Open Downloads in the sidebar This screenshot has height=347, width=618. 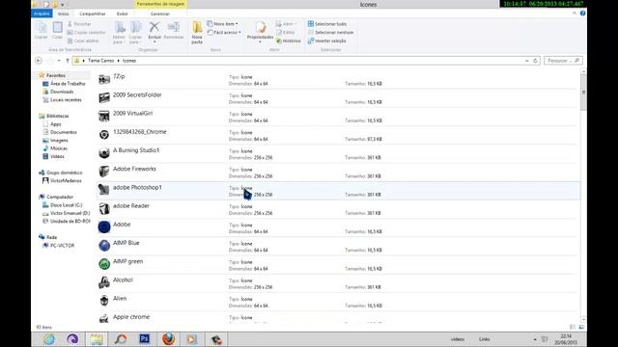(62, 92)
